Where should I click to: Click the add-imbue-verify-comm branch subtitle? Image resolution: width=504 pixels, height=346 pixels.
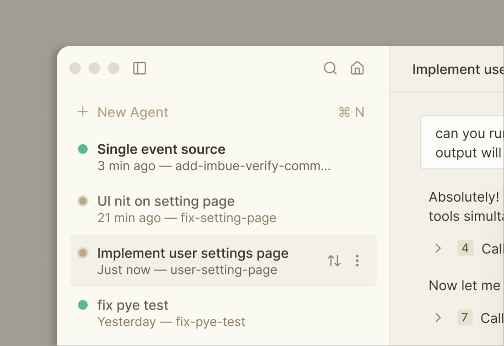coord(253,166)
